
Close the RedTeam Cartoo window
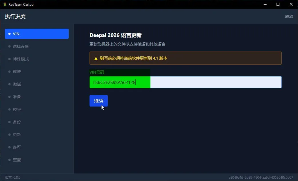(x=291, y=4)
